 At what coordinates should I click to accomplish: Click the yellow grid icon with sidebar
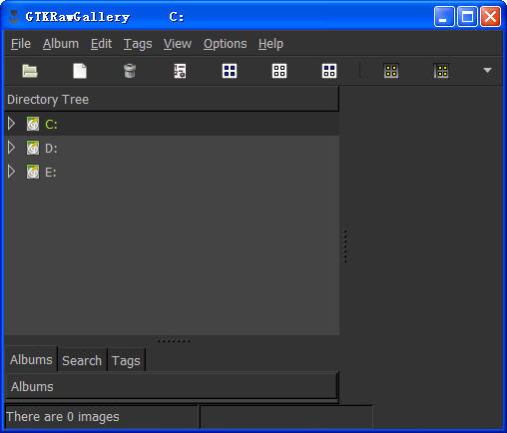click(x=441, y=71)
